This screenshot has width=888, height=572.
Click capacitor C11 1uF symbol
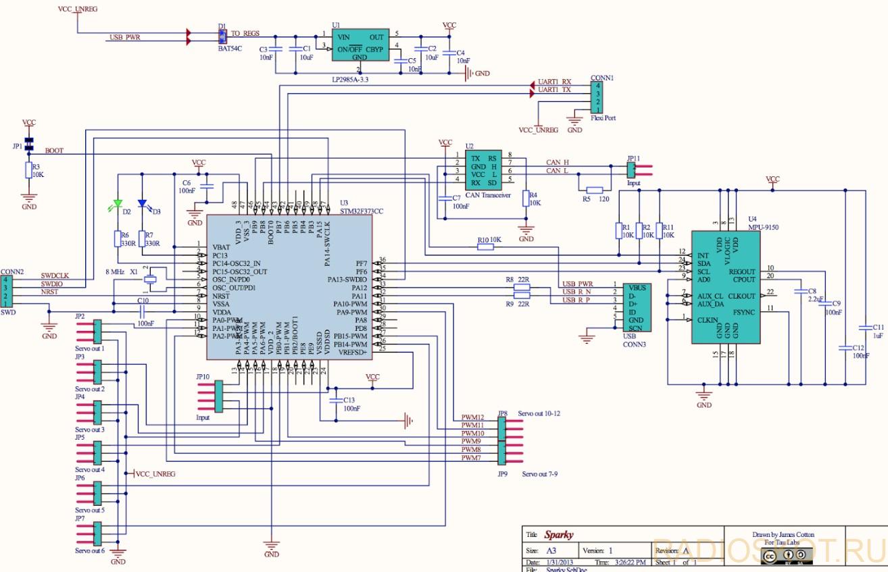click(x=865, y=328)
